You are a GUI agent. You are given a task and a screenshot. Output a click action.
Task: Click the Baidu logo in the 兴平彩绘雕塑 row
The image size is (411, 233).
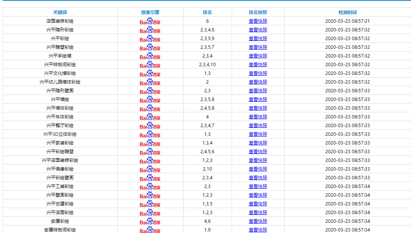pos(150,152)
